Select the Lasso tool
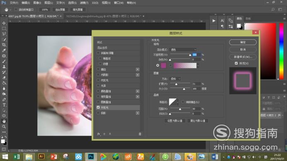This screenshot has height=161, width=287. pos(4,34)
